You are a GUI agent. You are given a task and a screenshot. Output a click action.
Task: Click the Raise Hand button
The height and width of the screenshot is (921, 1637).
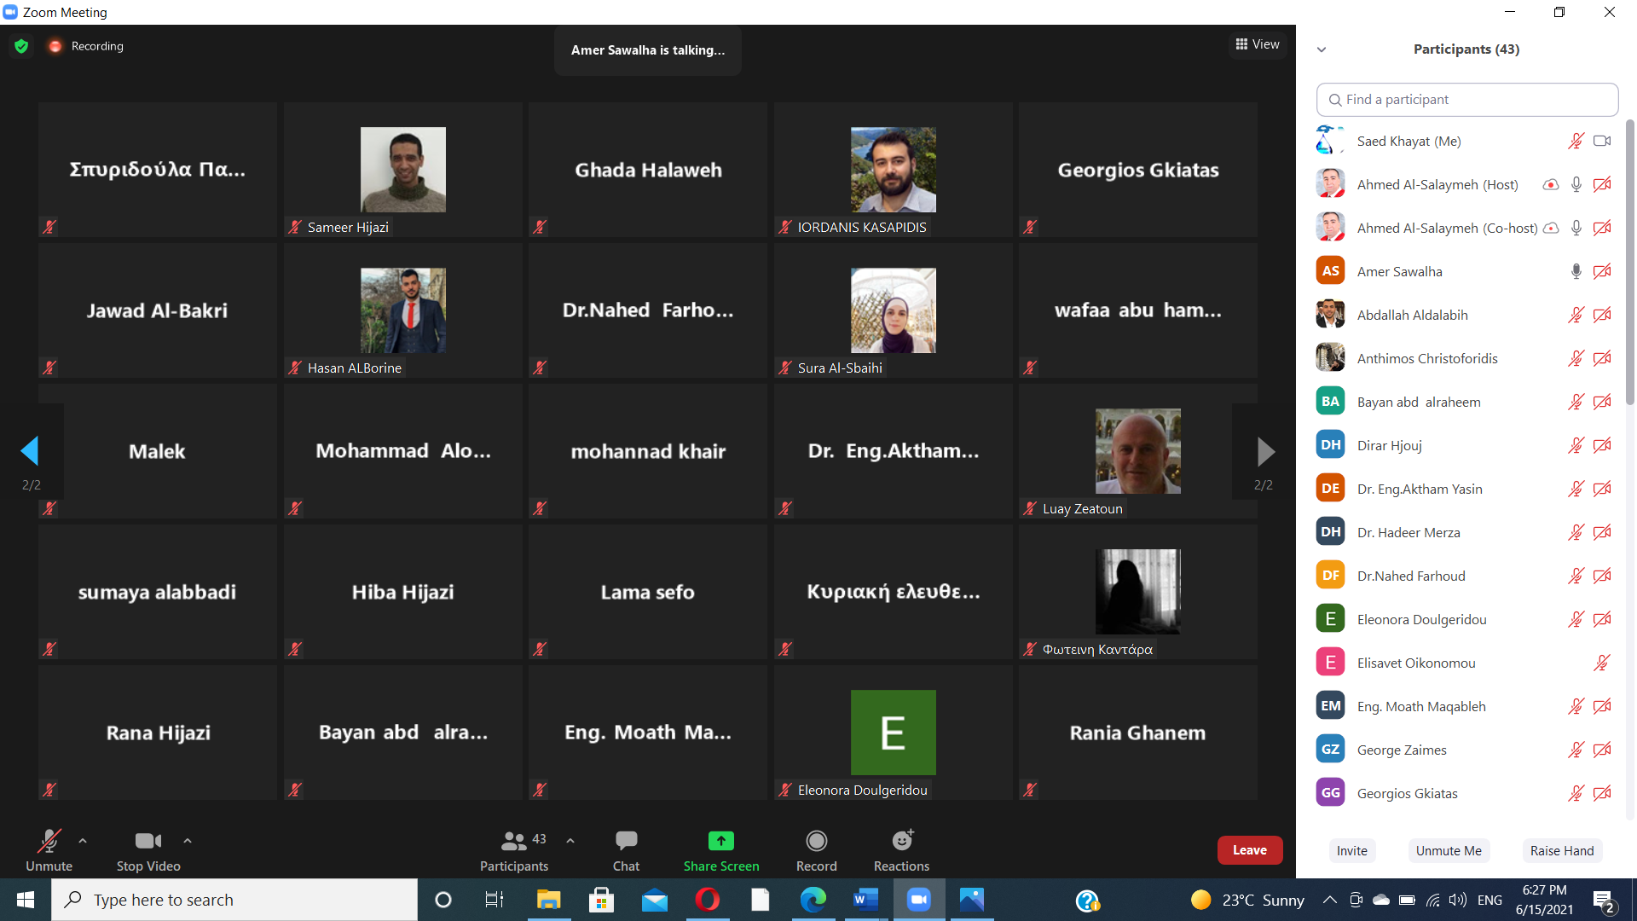(x=1562, y=850)
